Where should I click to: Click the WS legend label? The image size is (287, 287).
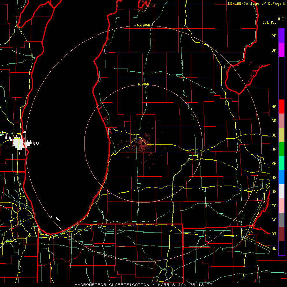274,177
